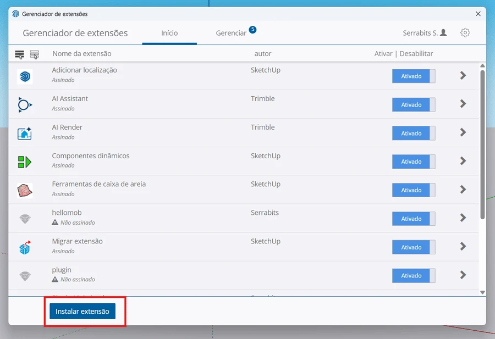Click the scrollbar down arrow
The width and height of the screenshot is (495, 339).
pos(482,292)
